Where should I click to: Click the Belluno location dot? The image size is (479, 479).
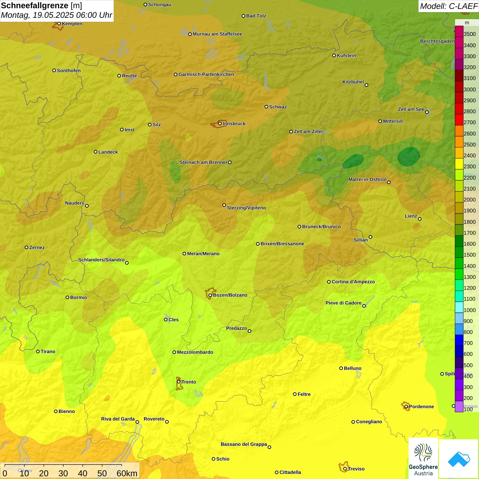[341, 368]
